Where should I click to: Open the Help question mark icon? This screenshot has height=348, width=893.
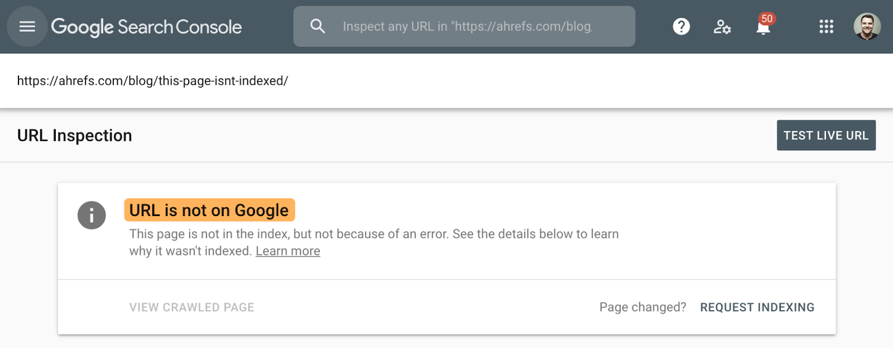point(681,26)
